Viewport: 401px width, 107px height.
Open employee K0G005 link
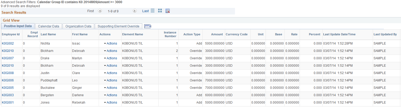(8, 88)
